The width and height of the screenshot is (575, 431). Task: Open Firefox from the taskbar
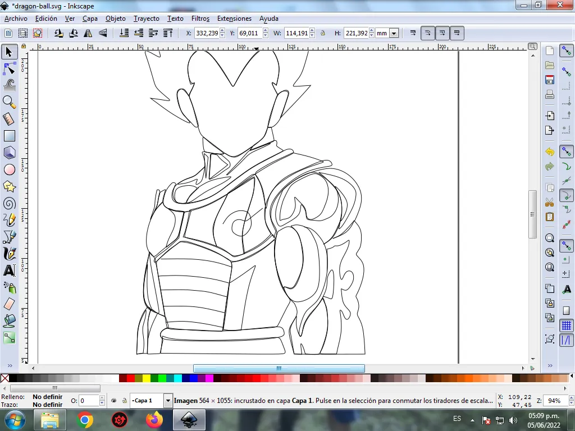point(154,420)
